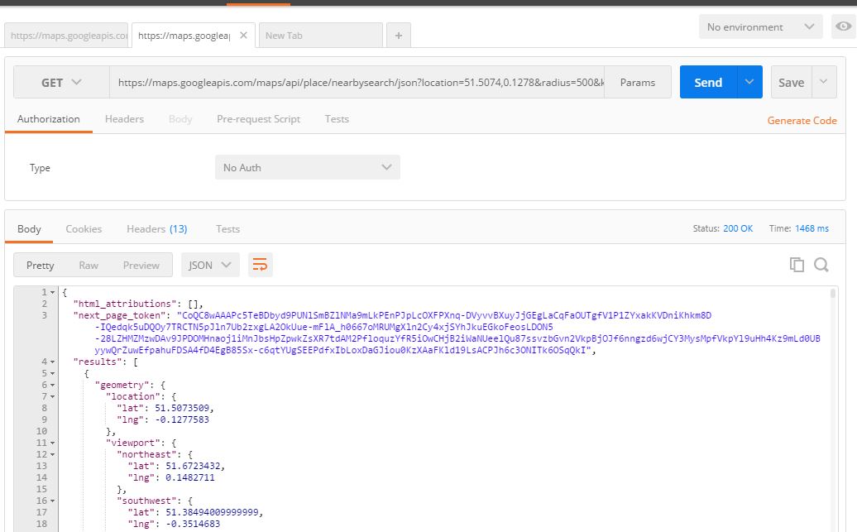Click the lng value 0.1482711
Viewport: 857px width, 532px height.
coord(190,477)
